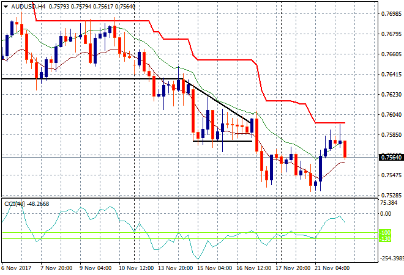Select the black descending diagonal trendline
The width and height of the screenshot is (404, 275).
[x=217, y=101]
